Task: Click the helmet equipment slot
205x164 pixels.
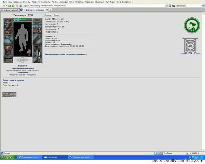Action: tap(8, 23)
